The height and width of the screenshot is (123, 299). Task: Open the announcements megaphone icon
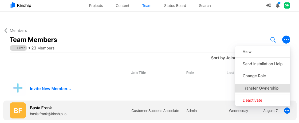click(269, 5)
